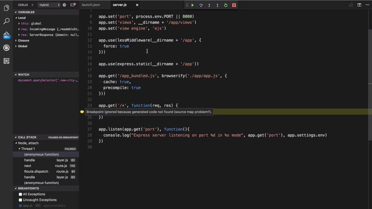Click the breakpoint ignored tooltip message
372x209 pixels.
click(149, 112)
